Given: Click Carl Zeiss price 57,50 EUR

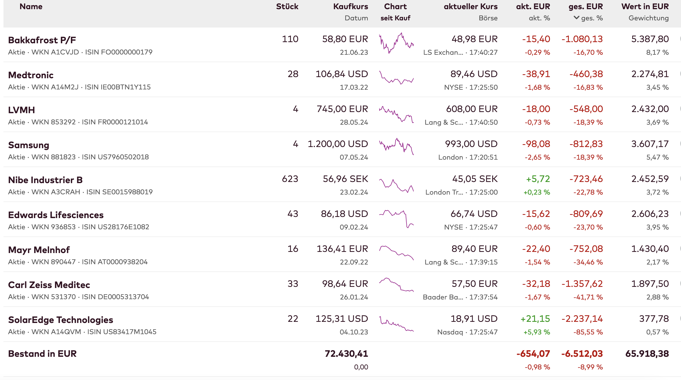Looking at the screenshot, I should pos(474,284).
